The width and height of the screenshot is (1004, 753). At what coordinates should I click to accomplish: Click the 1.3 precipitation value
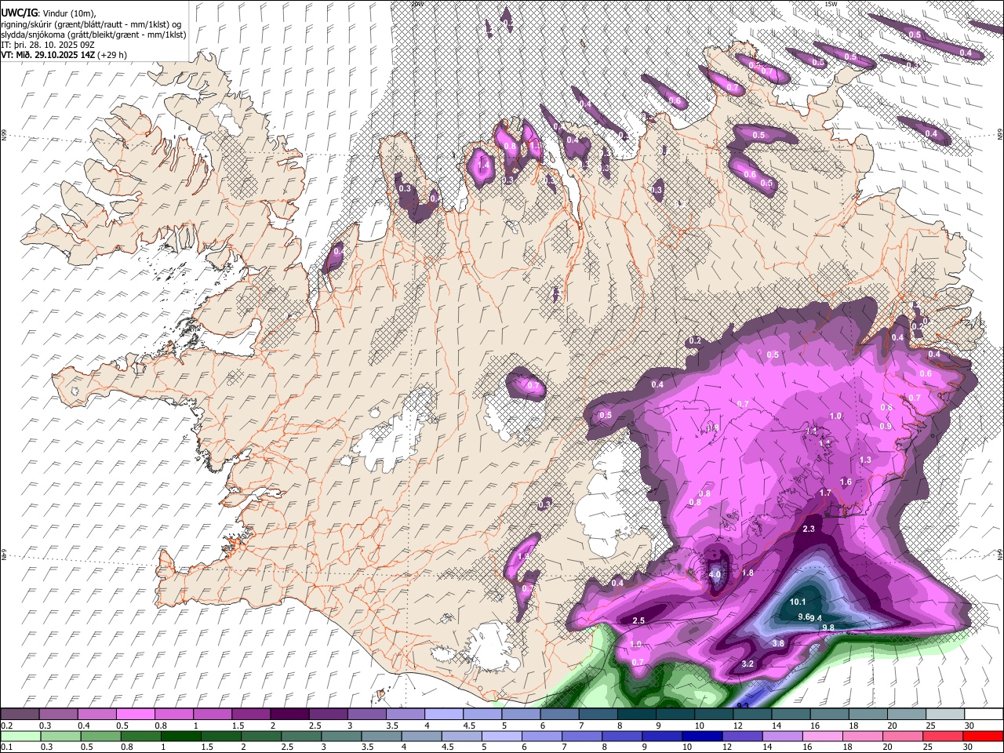(865, 460)
